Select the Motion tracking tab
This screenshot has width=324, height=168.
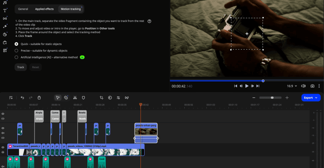pos(71,9)
